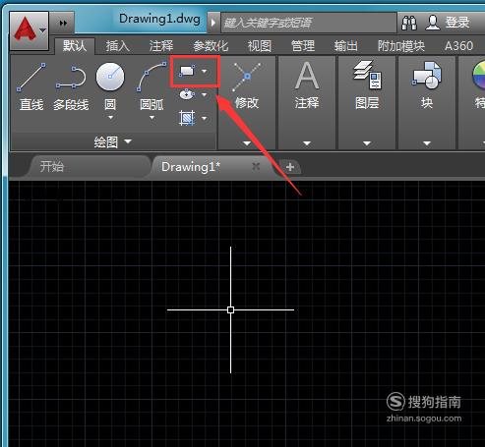The width and height of the screenshot is (485, 447).
Task: Open the Properties panel color wheel icon
Action: tap(479, 76)
